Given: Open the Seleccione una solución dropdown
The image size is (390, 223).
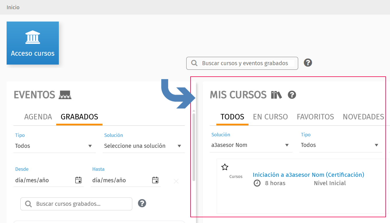Looking at the screenshot, I should pyautogui.click(x=144, y=146).
